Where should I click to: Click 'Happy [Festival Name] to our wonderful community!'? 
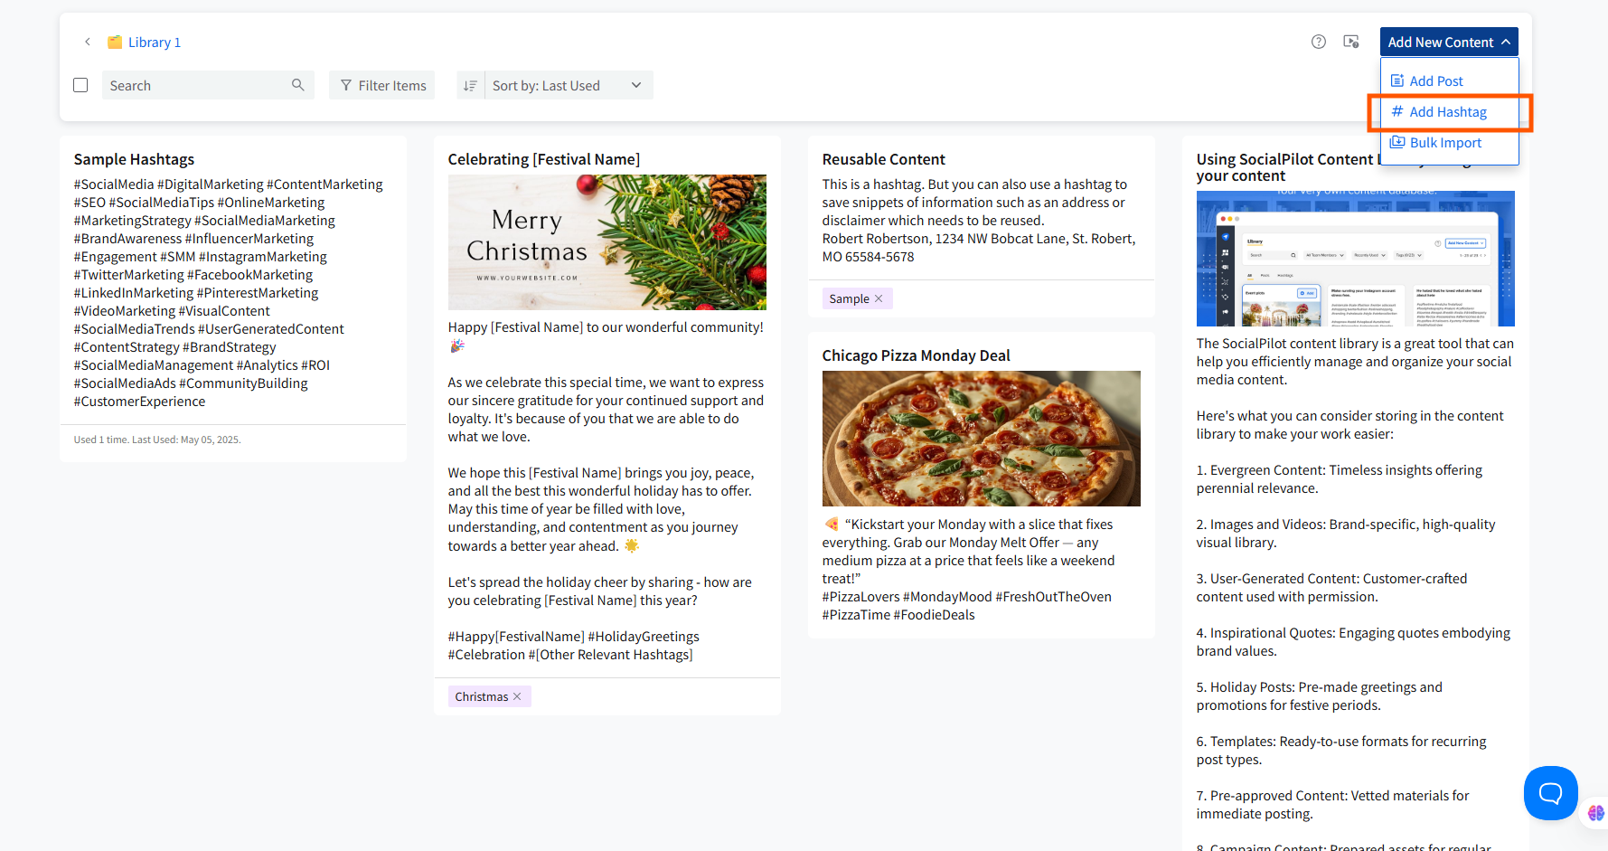click(606, 327)
